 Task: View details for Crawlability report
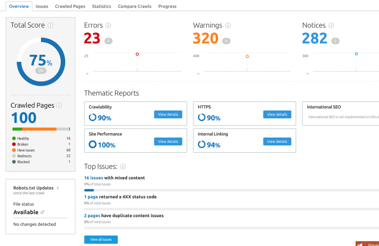(x=168, y=115)
